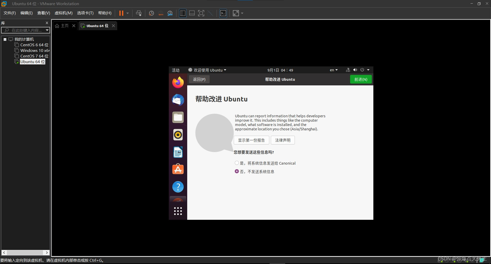This screenshot has height=264, width=491.
Task: Open the snapshot manager
Action: point(170,13)
